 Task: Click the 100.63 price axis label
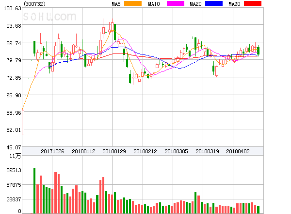point(13,8)
